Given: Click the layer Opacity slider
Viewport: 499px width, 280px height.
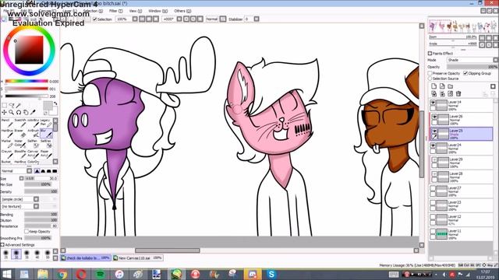Looking at the screenshot, I should click(472, 67).
